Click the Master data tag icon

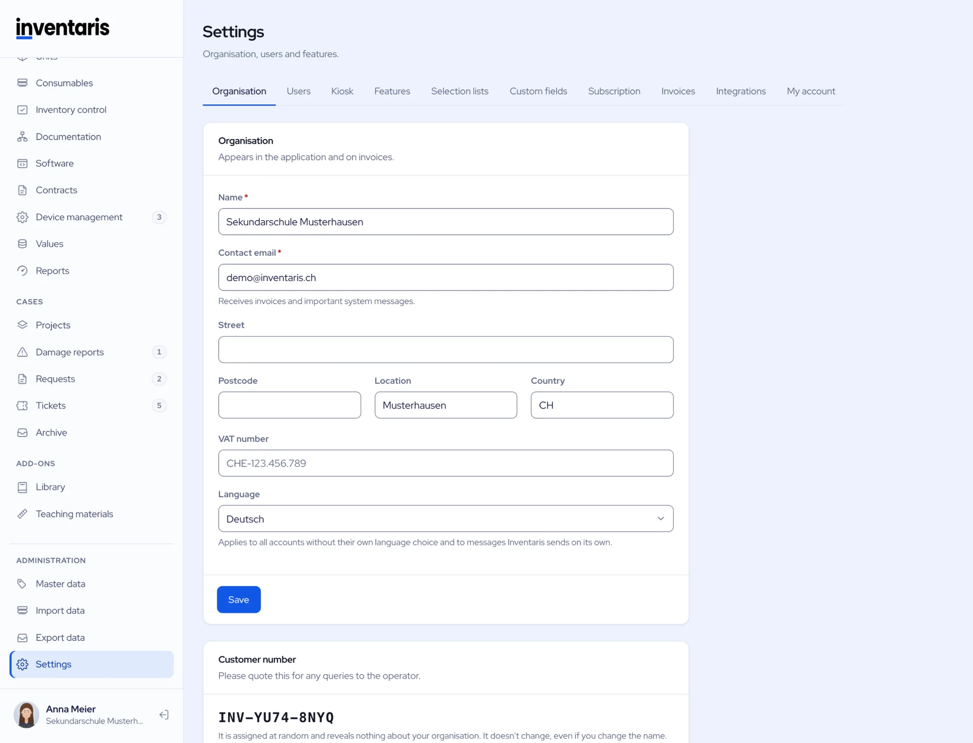22,584
